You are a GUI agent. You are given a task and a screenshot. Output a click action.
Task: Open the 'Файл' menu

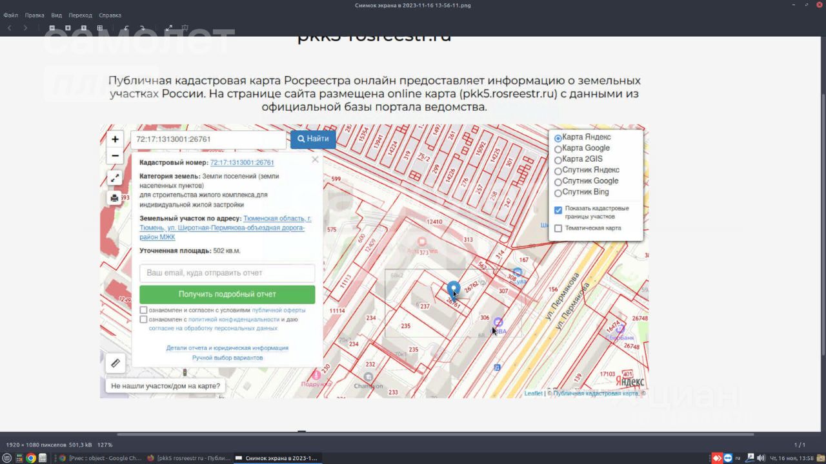10,15
